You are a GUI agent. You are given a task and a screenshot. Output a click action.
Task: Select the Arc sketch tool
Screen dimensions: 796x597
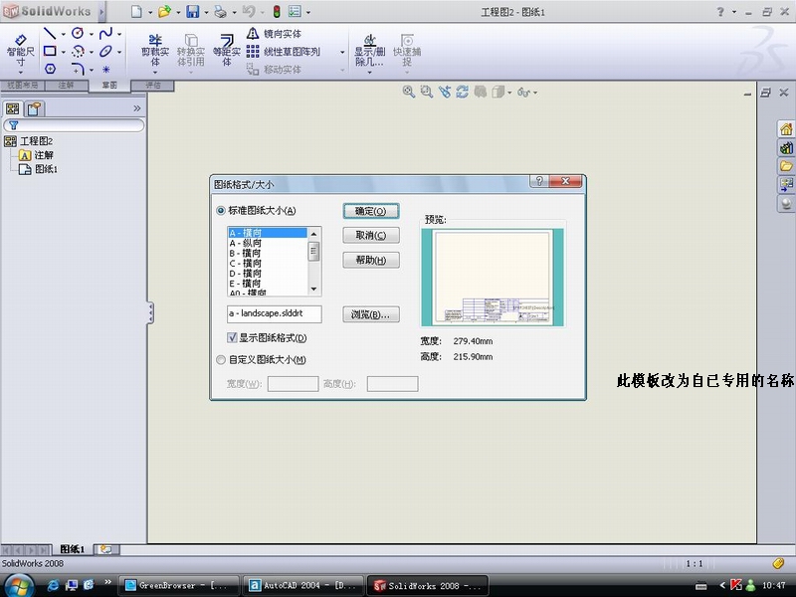point(78,51)
